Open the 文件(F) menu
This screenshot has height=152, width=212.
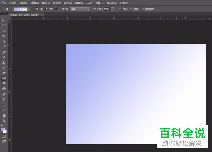point(13,3)
